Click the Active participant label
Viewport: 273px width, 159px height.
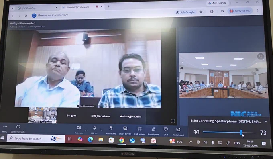pyautogui.click(x=18, y=26)
